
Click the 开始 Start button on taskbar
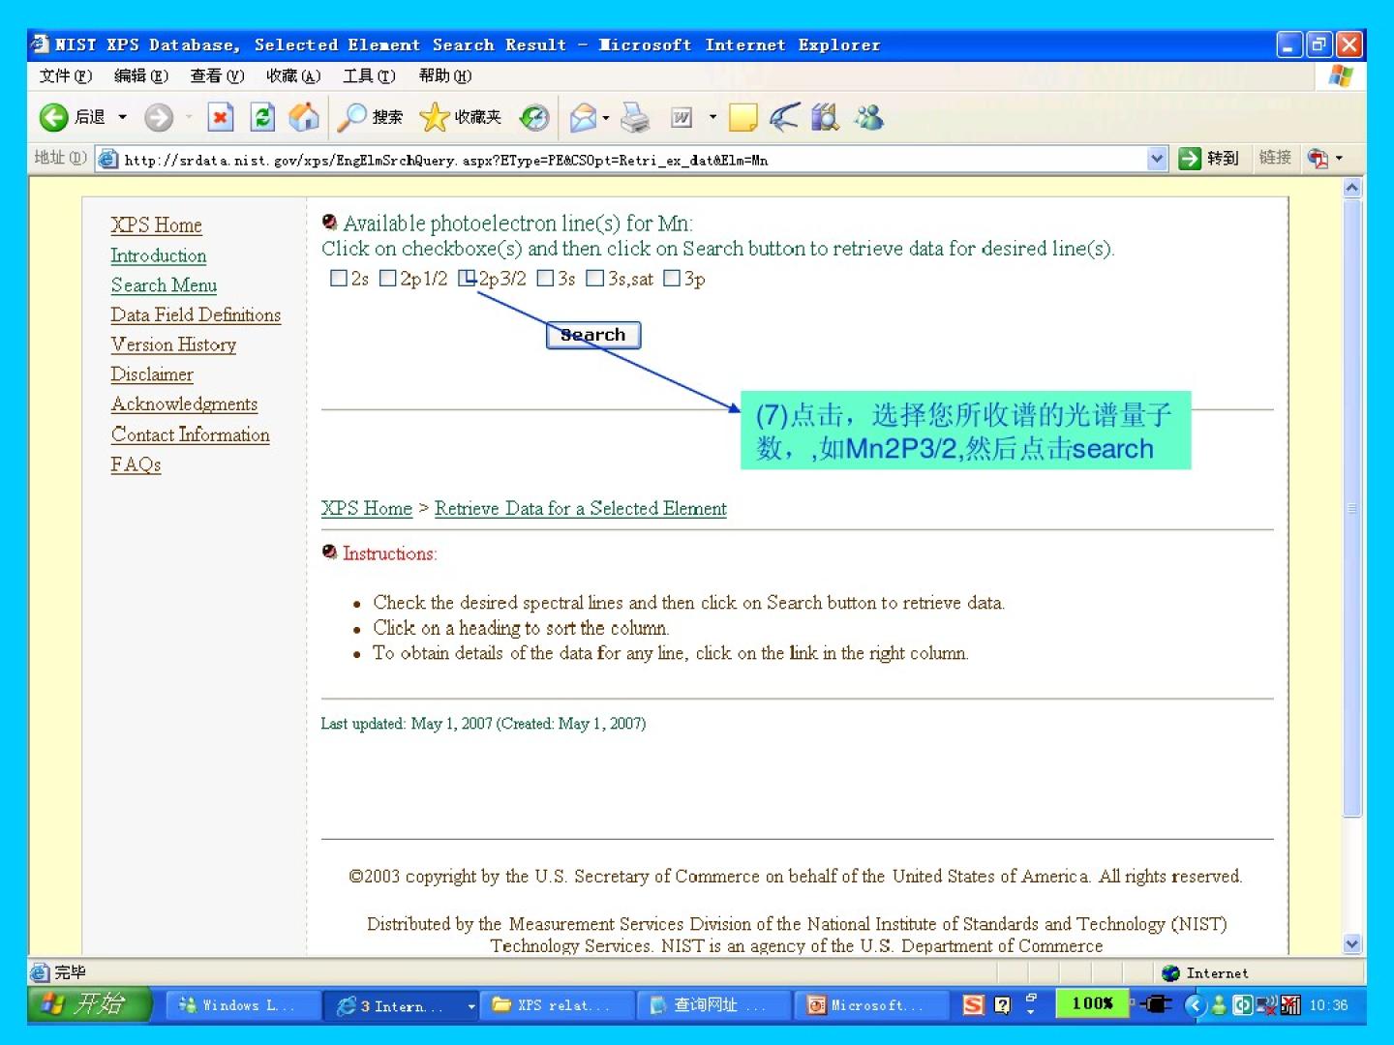point(89,1004)
